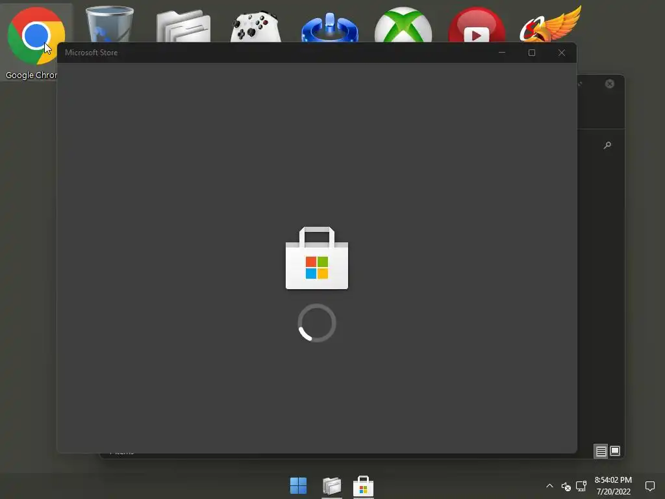Screen dimensions: 665x499
Task: Open the Windows Start menu
Action: [298, 486]
